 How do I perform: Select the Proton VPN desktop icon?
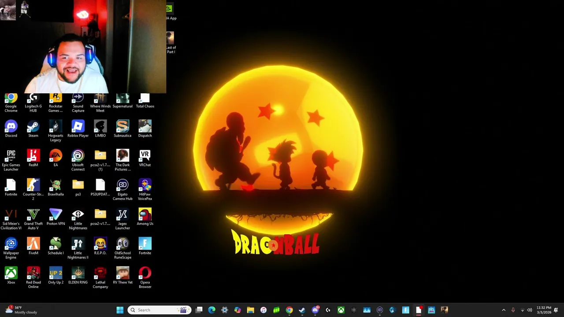(56, 217)
